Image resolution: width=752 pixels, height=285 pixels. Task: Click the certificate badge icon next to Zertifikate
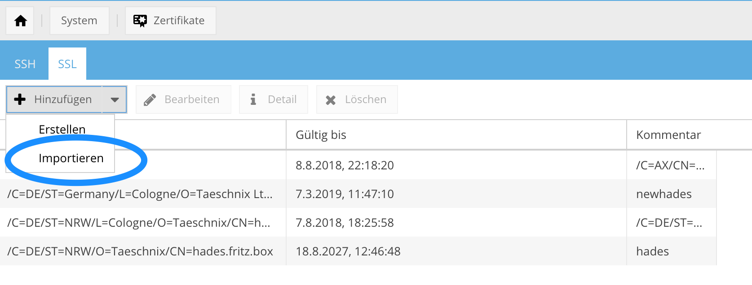point(140,20)
